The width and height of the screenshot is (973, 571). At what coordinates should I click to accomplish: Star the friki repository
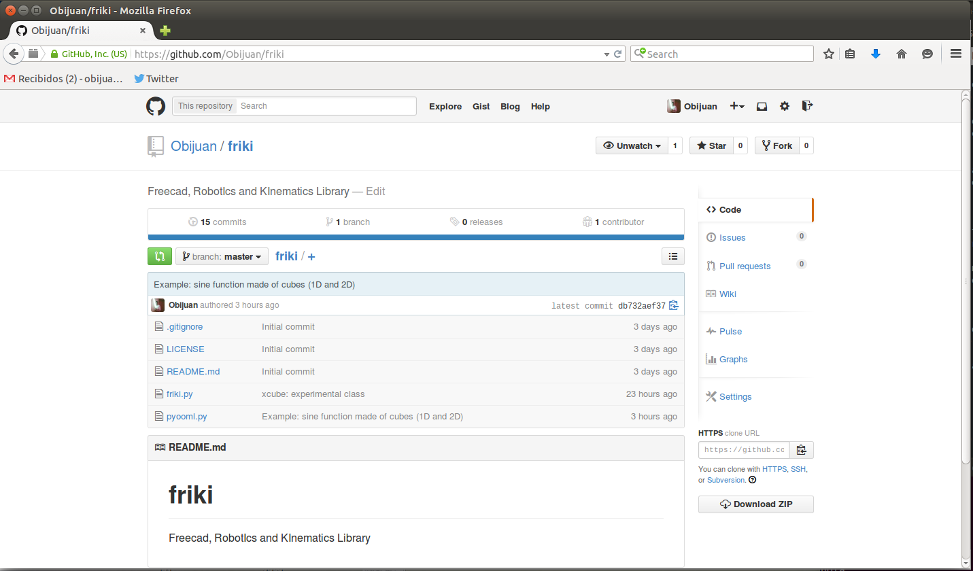(x=711, y=145)
